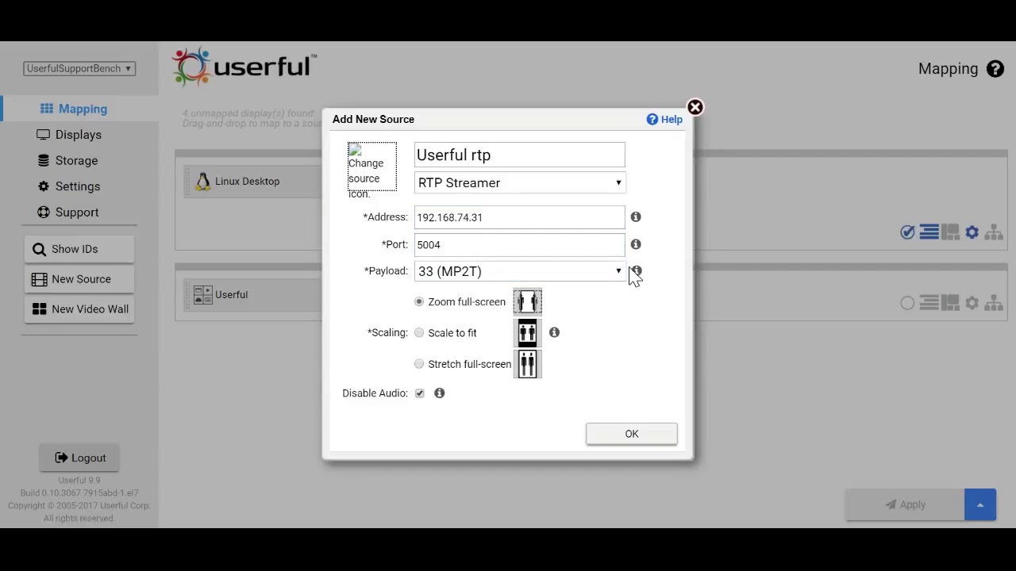
Task: Confirm the dialog with OK
Action: [x=632, y=434]
